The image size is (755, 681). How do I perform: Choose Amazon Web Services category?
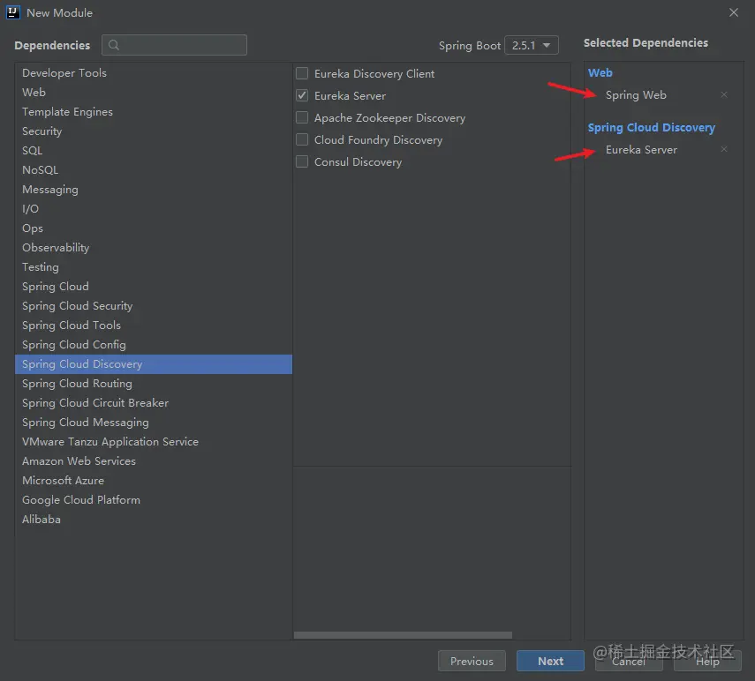(x=154, y=460)
